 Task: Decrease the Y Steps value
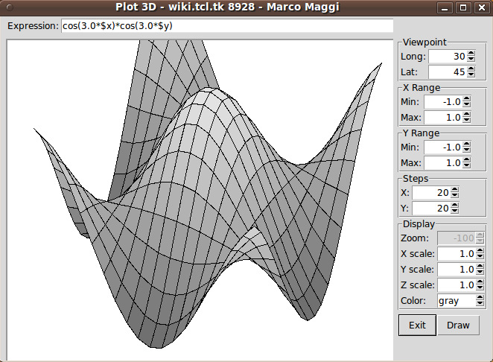point(454,211)
